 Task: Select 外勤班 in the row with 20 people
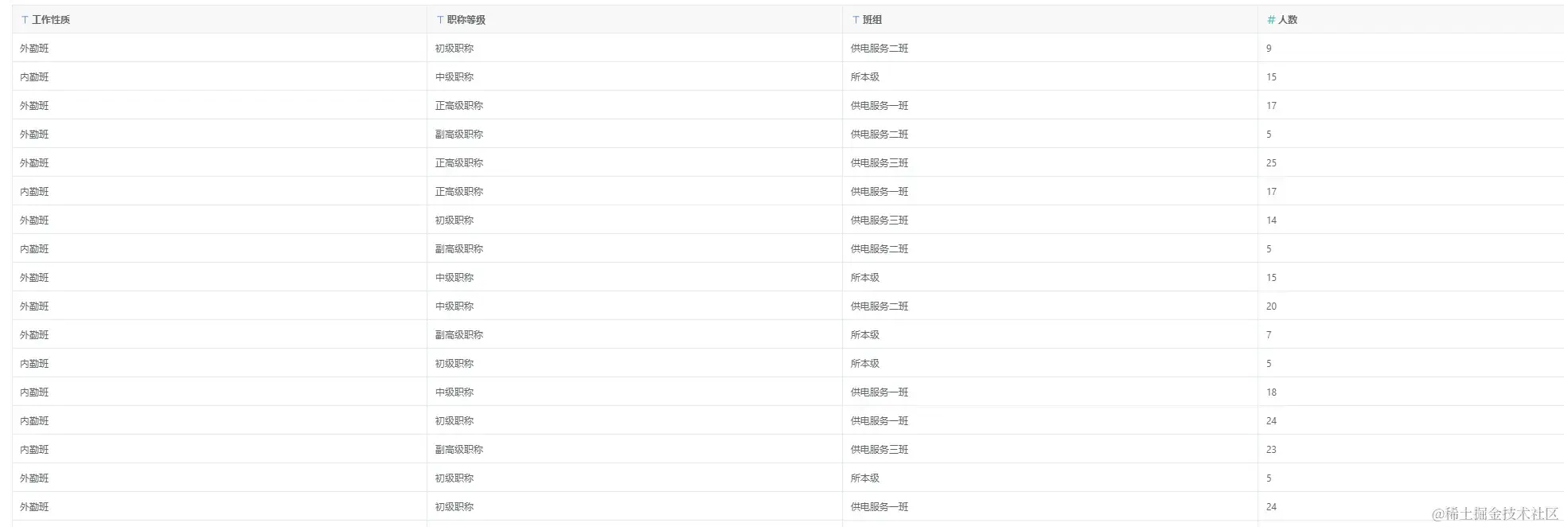tap(34, 306)
